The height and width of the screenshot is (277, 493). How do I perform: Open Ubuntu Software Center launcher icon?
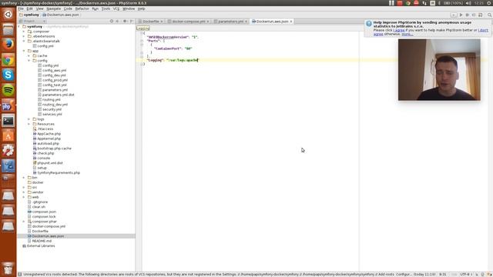pyautogui.click(x=8, y=136)
